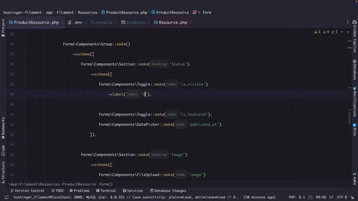
Task: Close the console tab
Action: point(116,22)
